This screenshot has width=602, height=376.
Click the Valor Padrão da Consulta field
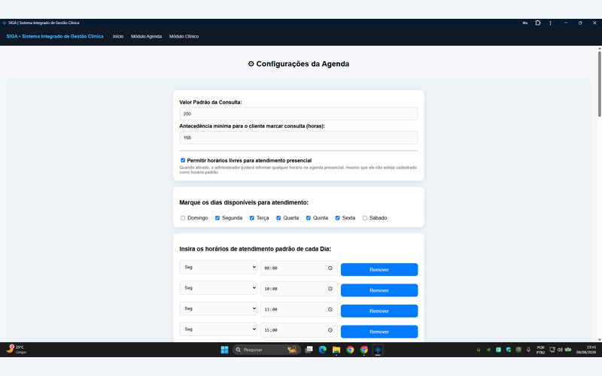[x=299, y=114]
